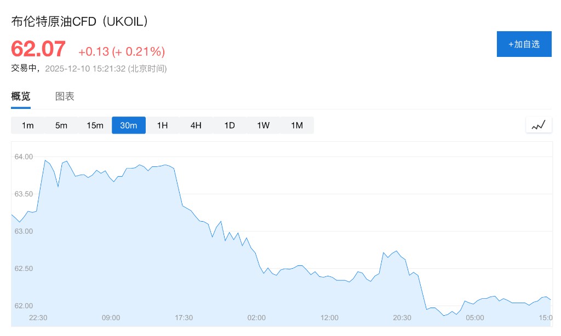Click the 2025-12-10 trading timestamp
This screenshot has width=561, height=336.
pos(106,68)
